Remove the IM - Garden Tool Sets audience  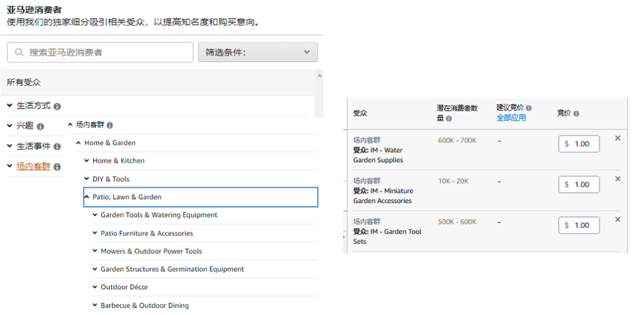[x=618, y=219]
